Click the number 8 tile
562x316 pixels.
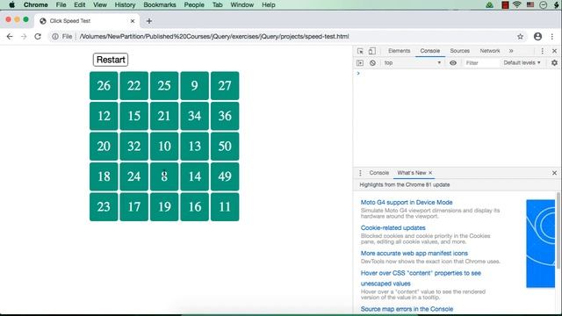164,176
